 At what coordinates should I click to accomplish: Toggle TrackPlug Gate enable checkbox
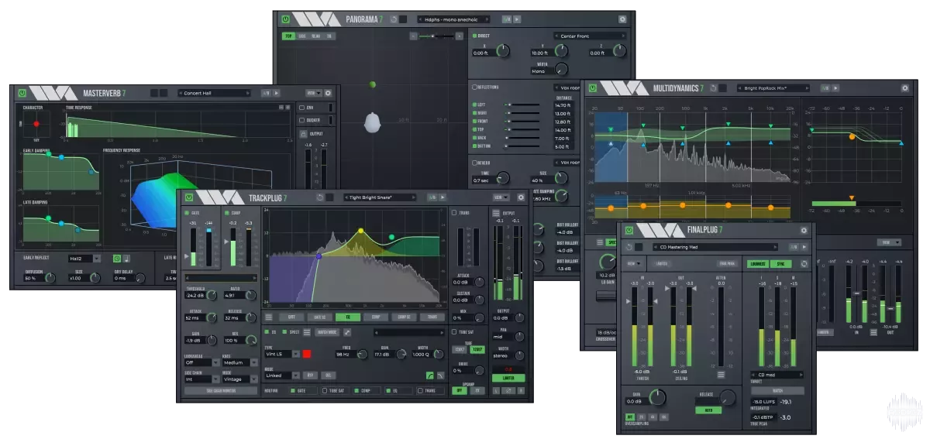point(188,212)
